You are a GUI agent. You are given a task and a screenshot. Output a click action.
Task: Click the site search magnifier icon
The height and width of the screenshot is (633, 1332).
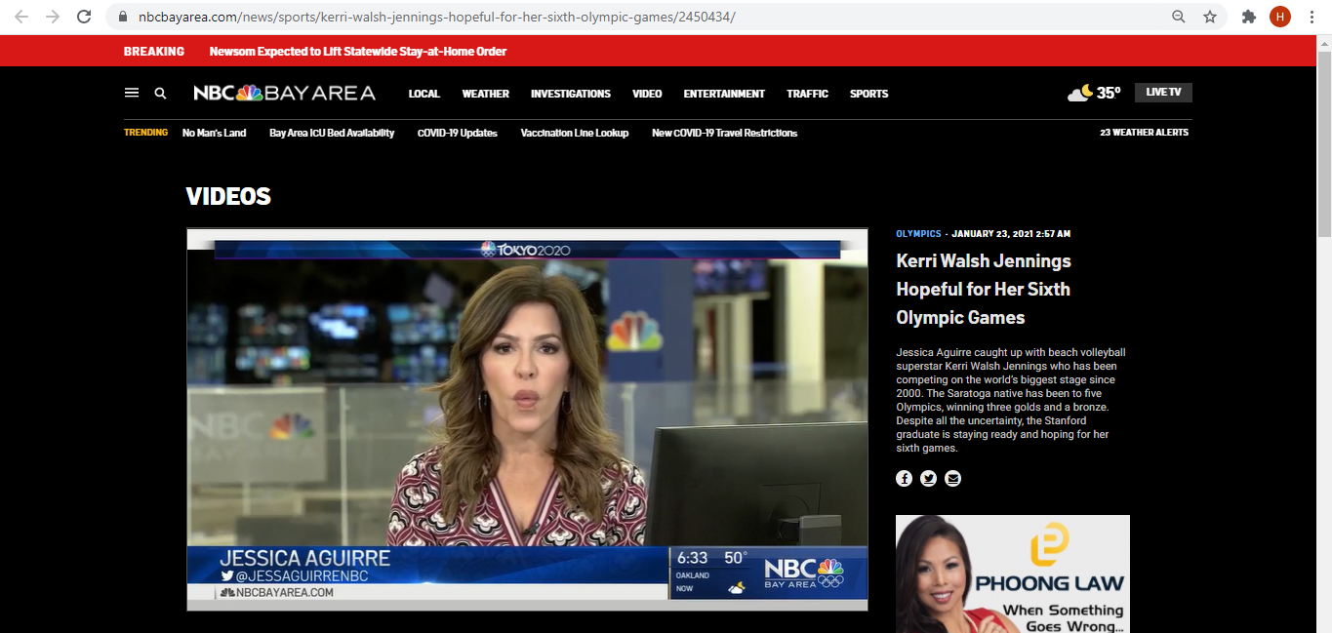[160, 94]
